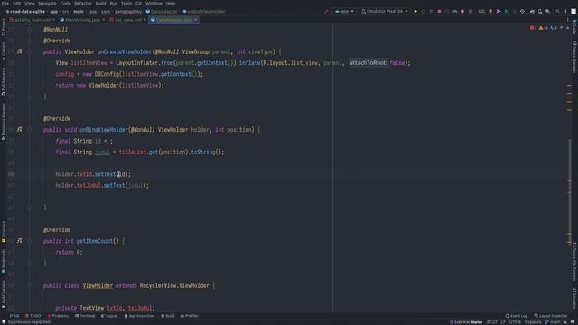Open the Navigate menu
Viewport: 578px width, 325px height.
47,4
